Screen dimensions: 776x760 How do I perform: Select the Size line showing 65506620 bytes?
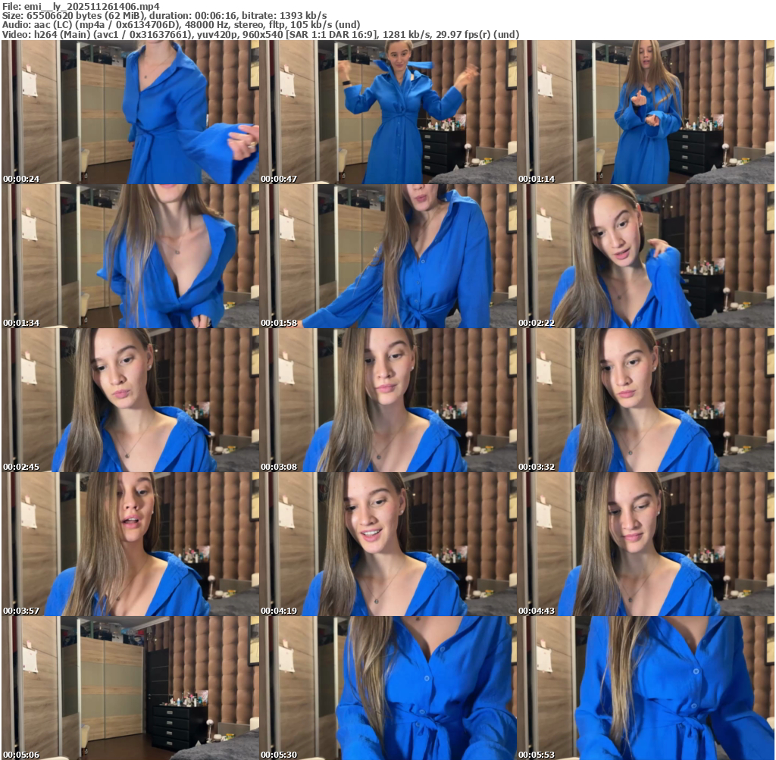pos(164,15)
